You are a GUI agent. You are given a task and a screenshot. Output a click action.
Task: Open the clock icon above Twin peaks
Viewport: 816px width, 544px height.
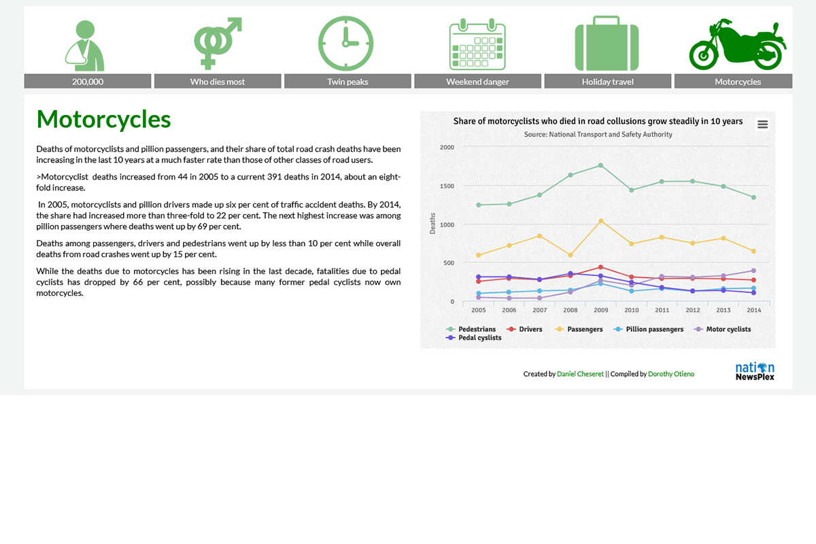tap(347, 43)
